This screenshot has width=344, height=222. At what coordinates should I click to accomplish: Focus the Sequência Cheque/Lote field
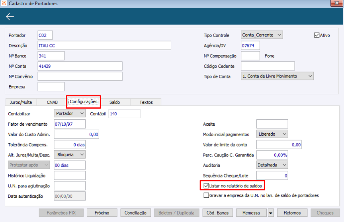coord(272,175)
